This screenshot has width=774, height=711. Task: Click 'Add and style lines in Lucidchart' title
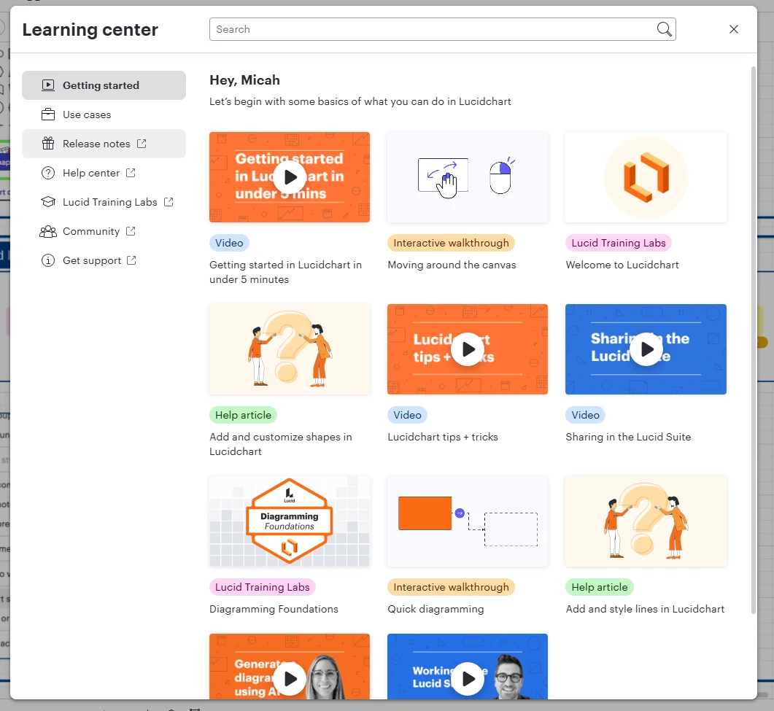point(645,610)
